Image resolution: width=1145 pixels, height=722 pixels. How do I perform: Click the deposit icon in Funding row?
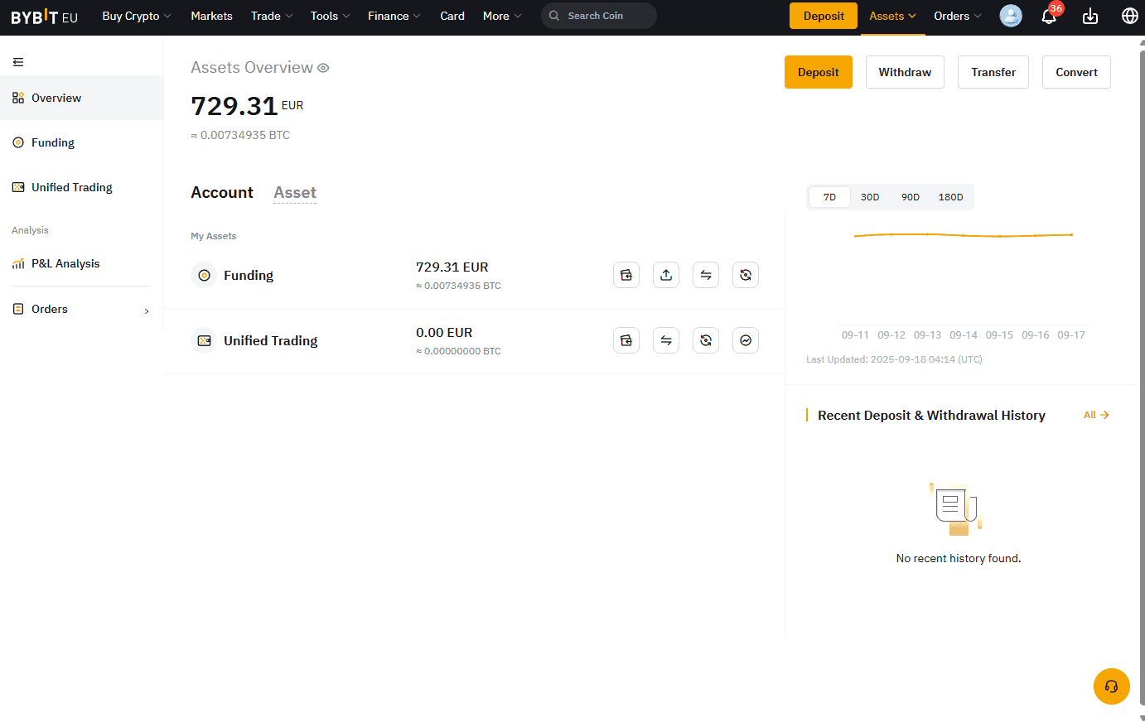[626, 275]
